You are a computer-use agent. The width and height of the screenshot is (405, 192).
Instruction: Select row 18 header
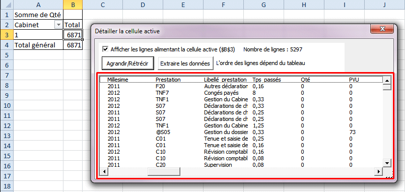click(x=7, y=186)
